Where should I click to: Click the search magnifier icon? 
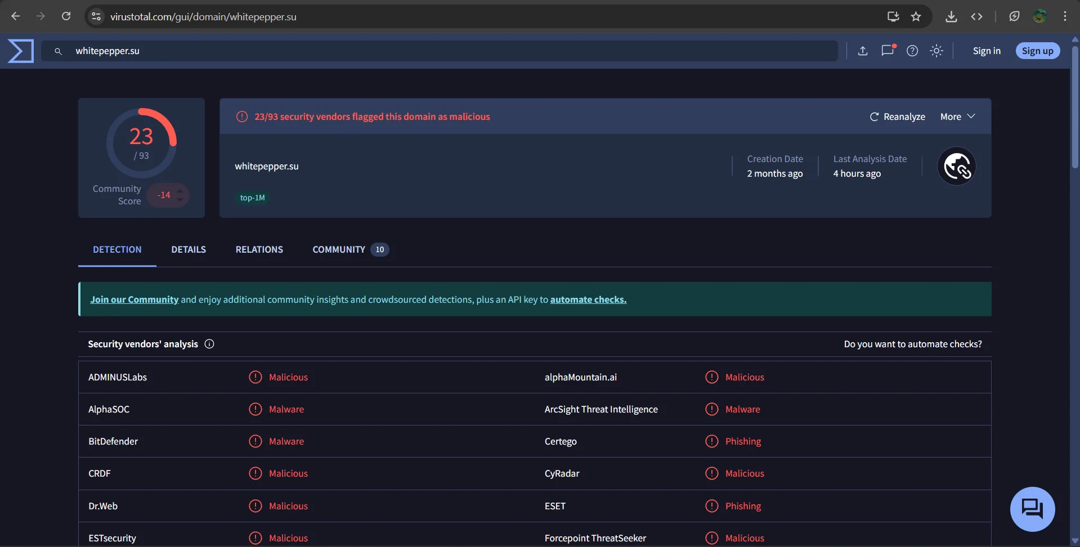(x=59, y=51)
